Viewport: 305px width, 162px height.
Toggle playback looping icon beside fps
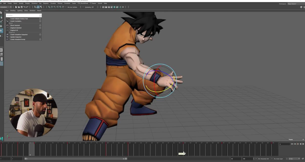tap(303, 159)
